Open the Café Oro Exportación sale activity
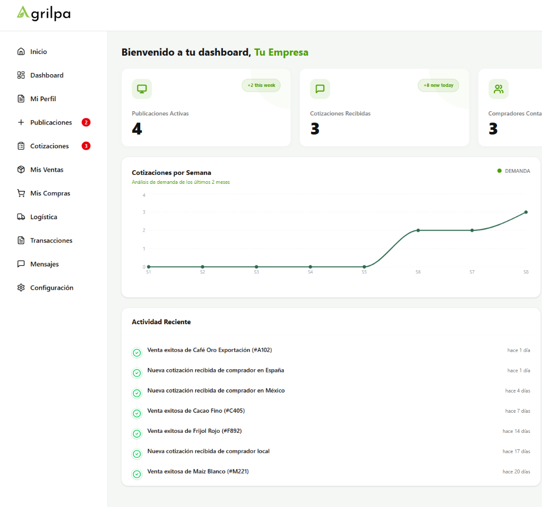The height and width of the screenshot is (507, 542). [209, 350]
